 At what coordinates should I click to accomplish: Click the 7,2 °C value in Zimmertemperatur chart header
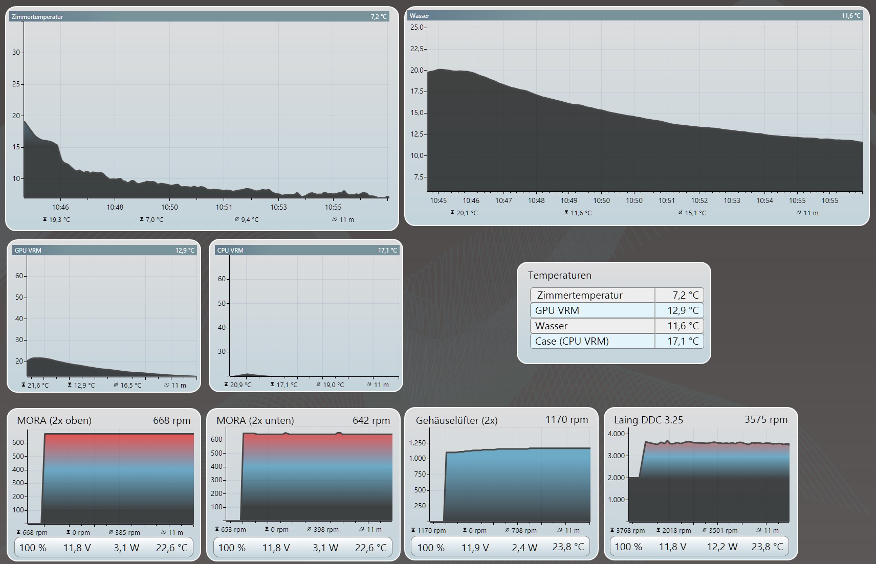click(x=379, y=17)
